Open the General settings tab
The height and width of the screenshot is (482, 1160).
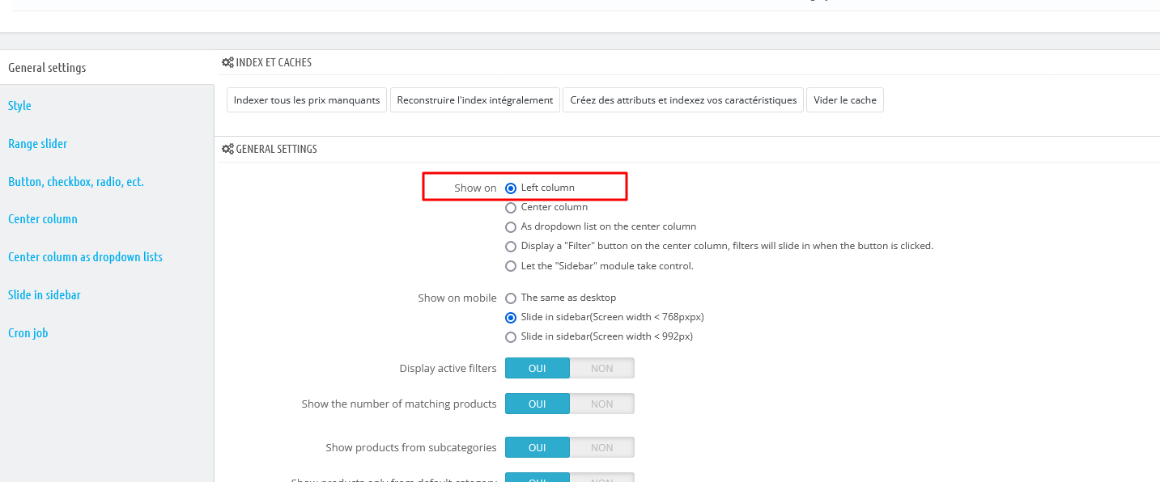click(x=47, y=68)
